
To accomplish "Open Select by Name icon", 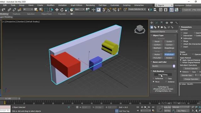I will click(x=41, y=10).
